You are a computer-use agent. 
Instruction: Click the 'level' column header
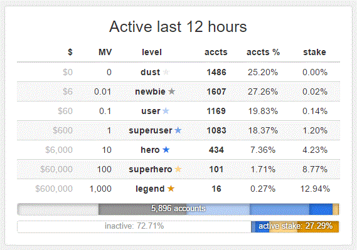[152, 52]
